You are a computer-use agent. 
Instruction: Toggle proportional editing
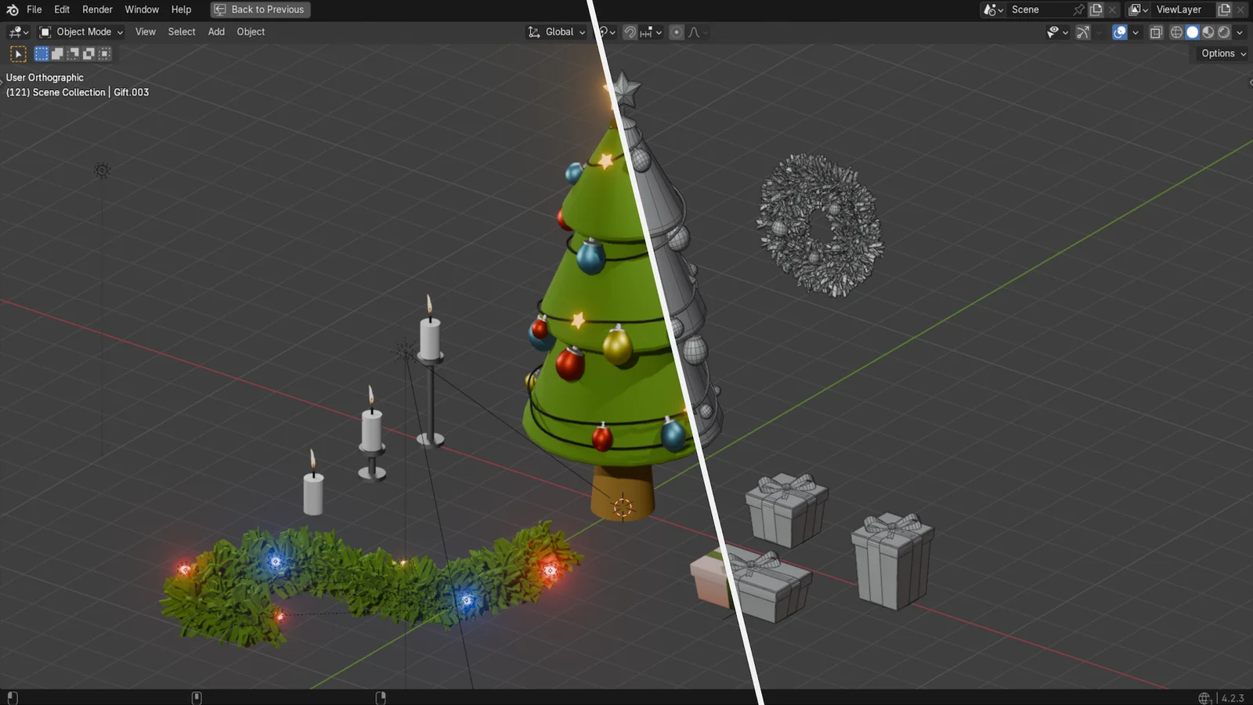677,32
